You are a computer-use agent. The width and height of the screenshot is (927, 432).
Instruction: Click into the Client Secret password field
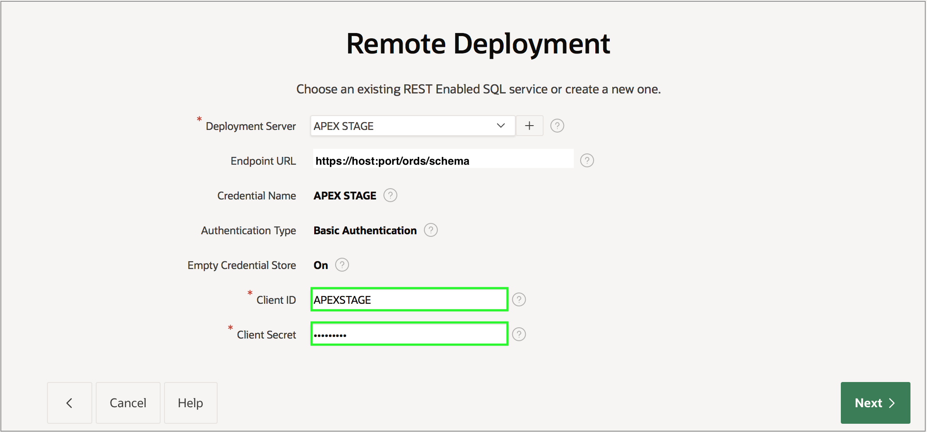click(x=409, y=335)
